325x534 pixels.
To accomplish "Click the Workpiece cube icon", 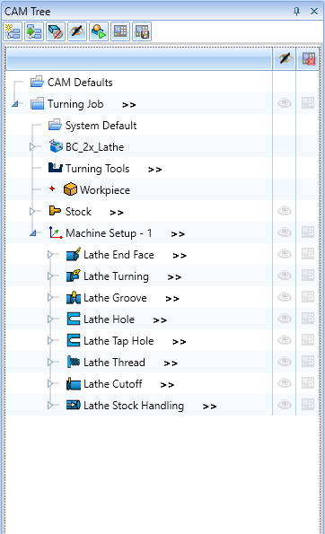I will (70, 189).
